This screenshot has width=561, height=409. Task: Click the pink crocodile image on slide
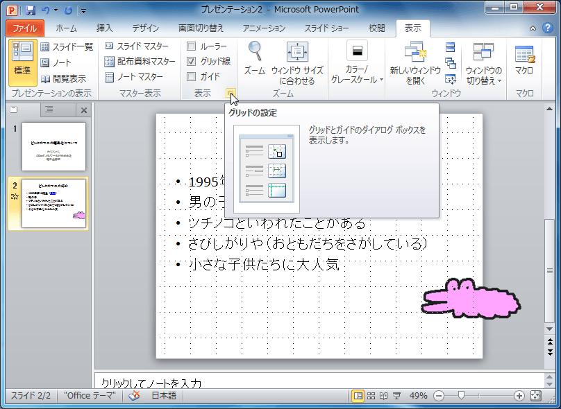pyautogui.click(x=471, y=299)
